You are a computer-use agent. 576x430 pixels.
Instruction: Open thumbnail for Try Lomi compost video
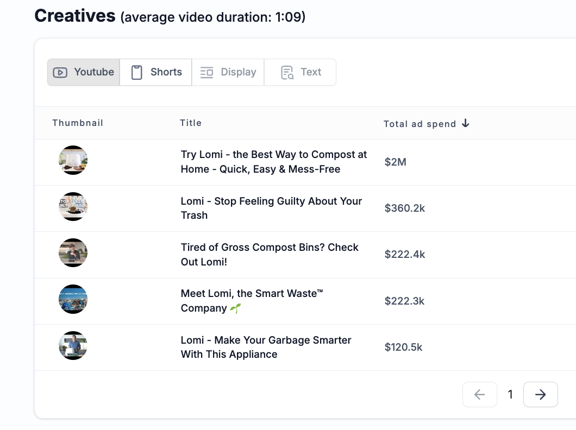click(x=73, y=160)
